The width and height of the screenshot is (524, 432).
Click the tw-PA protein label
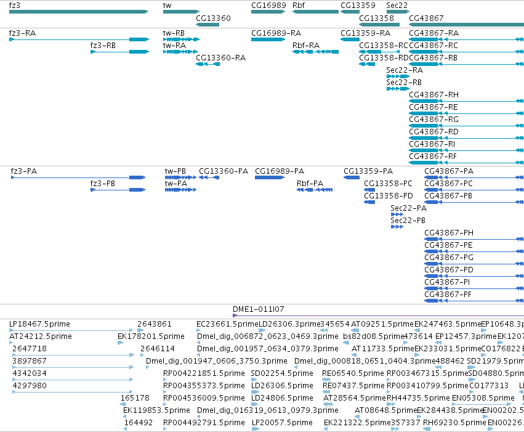pyautogui.click(x=176, y=184)
